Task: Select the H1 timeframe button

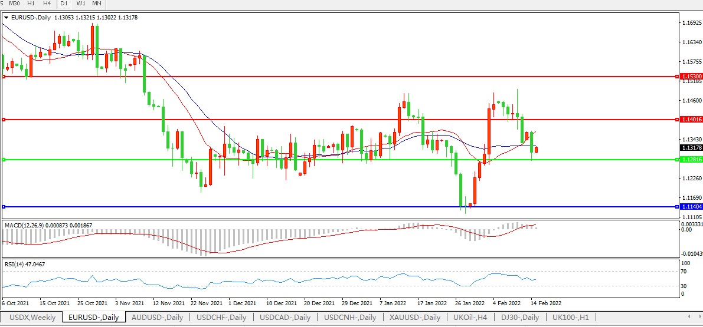Action: click(x=31, y=4)
